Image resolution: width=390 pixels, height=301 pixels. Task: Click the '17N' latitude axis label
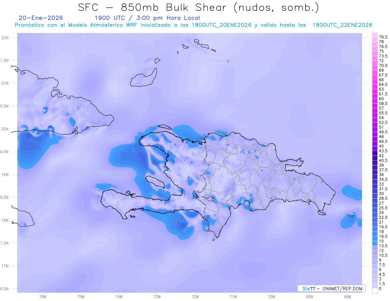[5, 266]
